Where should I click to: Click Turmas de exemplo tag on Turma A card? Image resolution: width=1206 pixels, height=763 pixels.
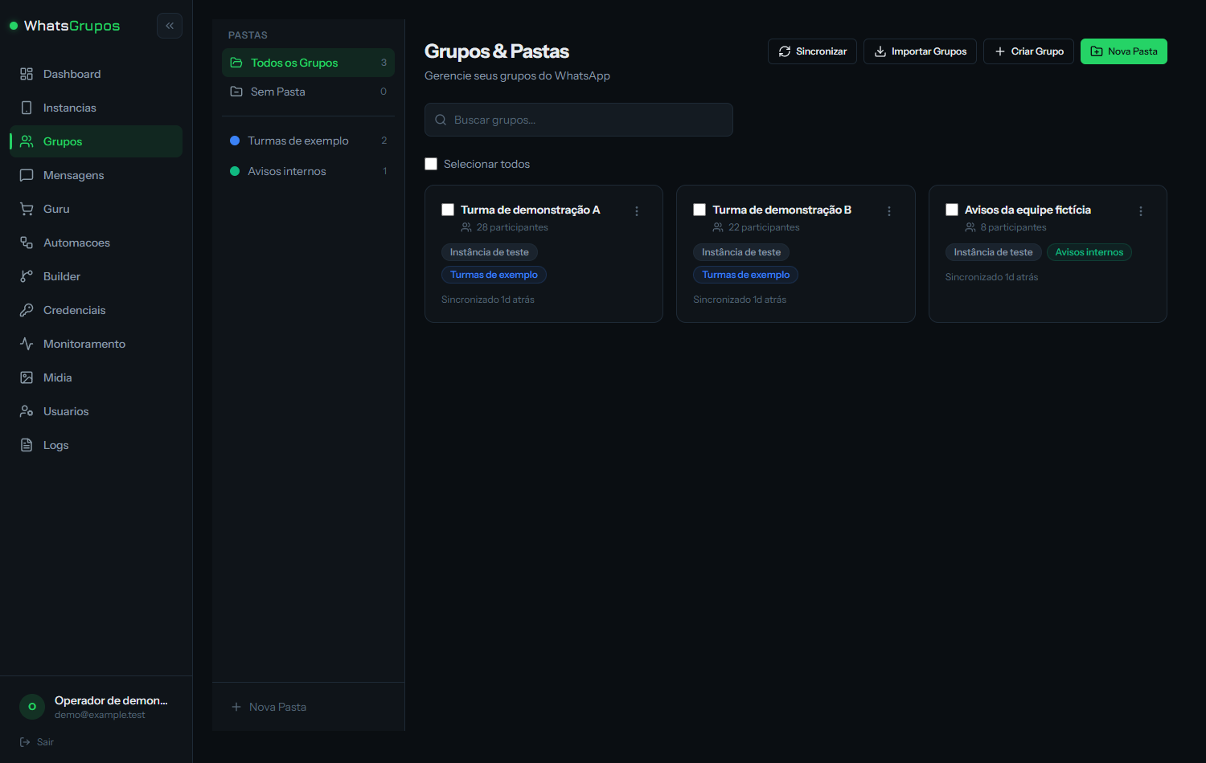(x=494, y=275)
